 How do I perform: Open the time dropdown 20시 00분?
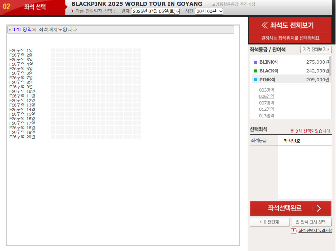209,11
